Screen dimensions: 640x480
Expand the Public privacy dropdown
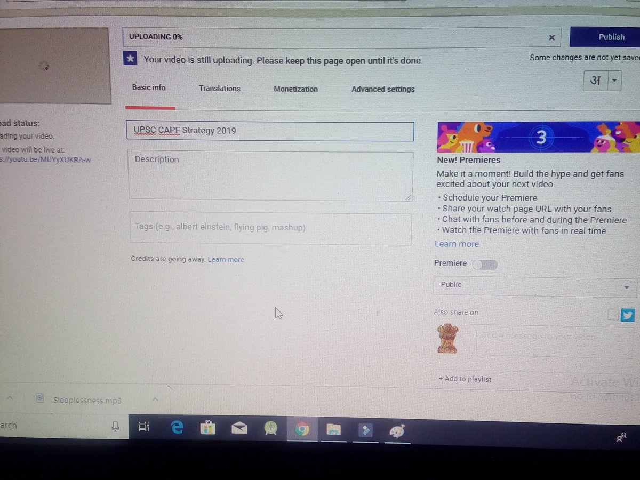(x=535, y=286)
